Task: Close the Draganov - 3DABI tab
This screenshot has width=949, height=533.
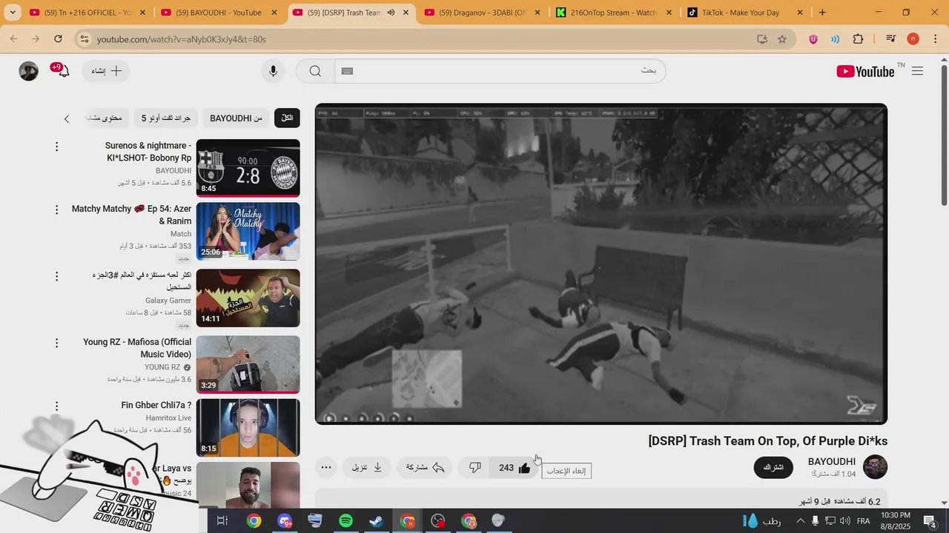Action: [538, 13]
